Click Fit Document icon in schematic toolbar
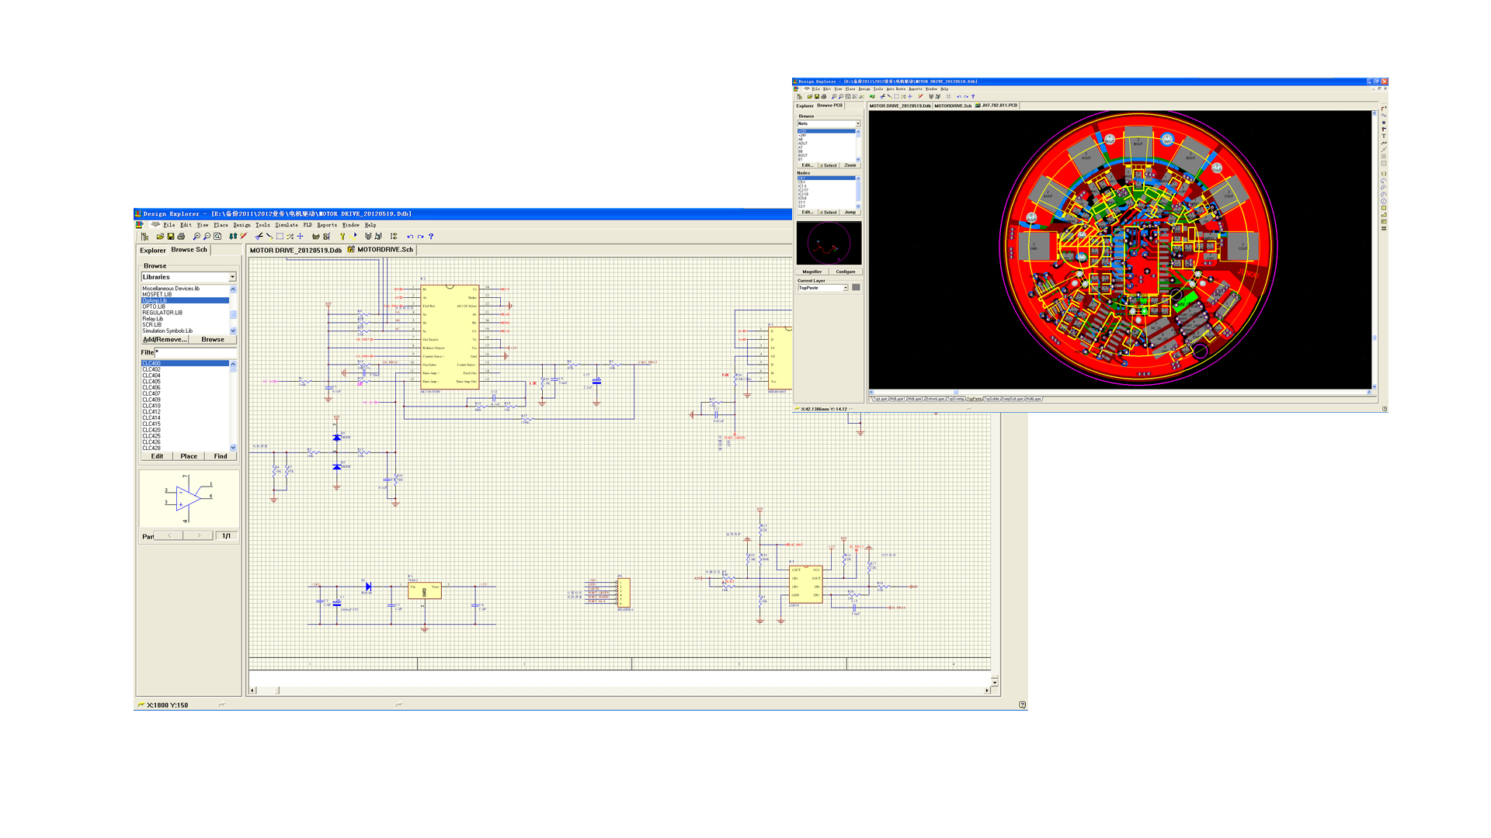The width and height of the screenshot is (1491, 838). pos(217,237)
